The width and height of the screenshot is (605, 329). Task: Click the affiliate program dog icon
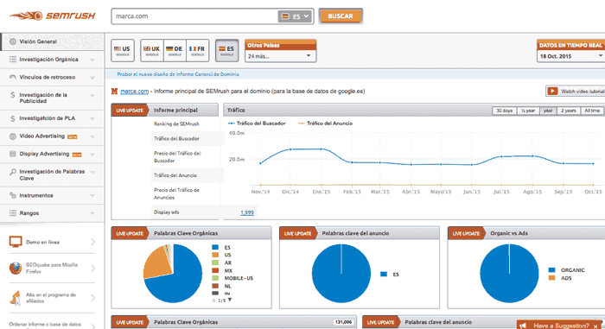click(x=16, y=297)
